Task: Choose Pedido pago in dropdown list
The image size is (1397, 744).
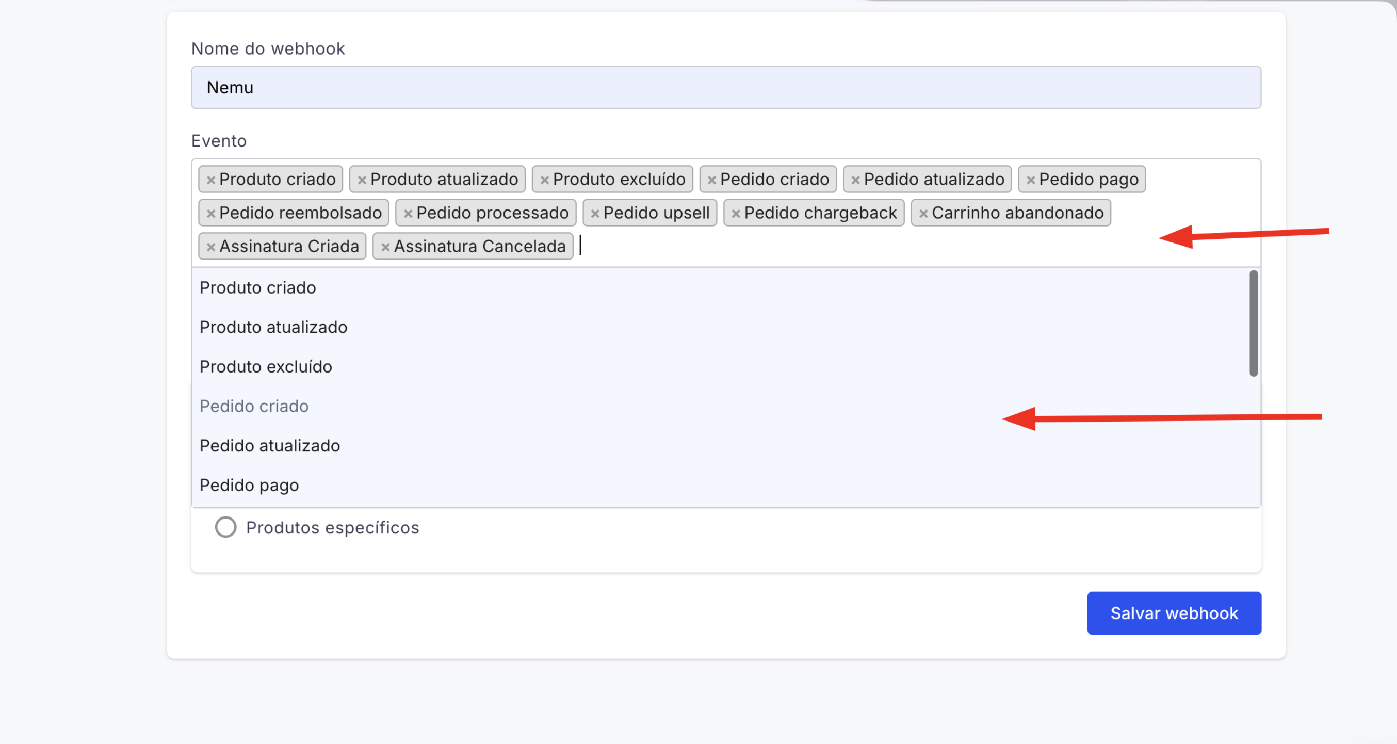Action: point(249,485)
